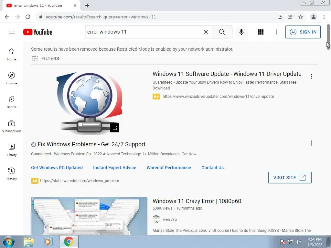Click the VISIT SITE button
This screenshot has width=331, height=248.
(290, 178)
